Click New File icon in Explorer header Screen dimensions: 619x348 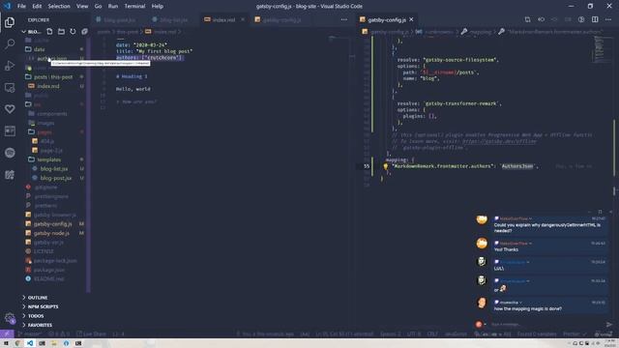pyautogui.click(x=49, y=31)
